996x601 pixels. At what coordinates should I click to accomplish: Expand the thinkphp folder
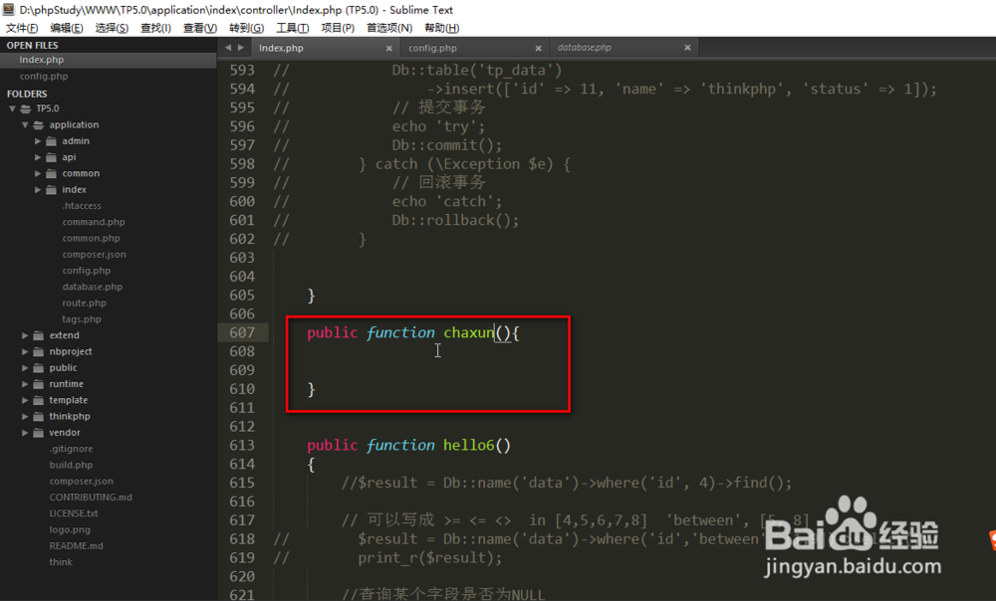(25, 416)
